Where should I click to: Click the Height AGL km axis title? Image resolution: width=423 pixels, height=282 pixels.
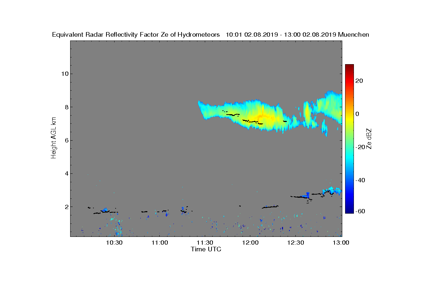point(54,138)
